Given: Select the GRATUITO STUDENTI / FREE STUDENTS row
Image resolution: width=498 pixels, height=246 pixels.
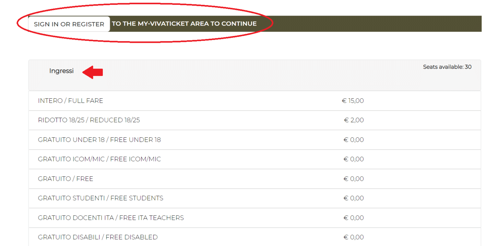Looking at the screenshot, I should click(x=101, y=198).
